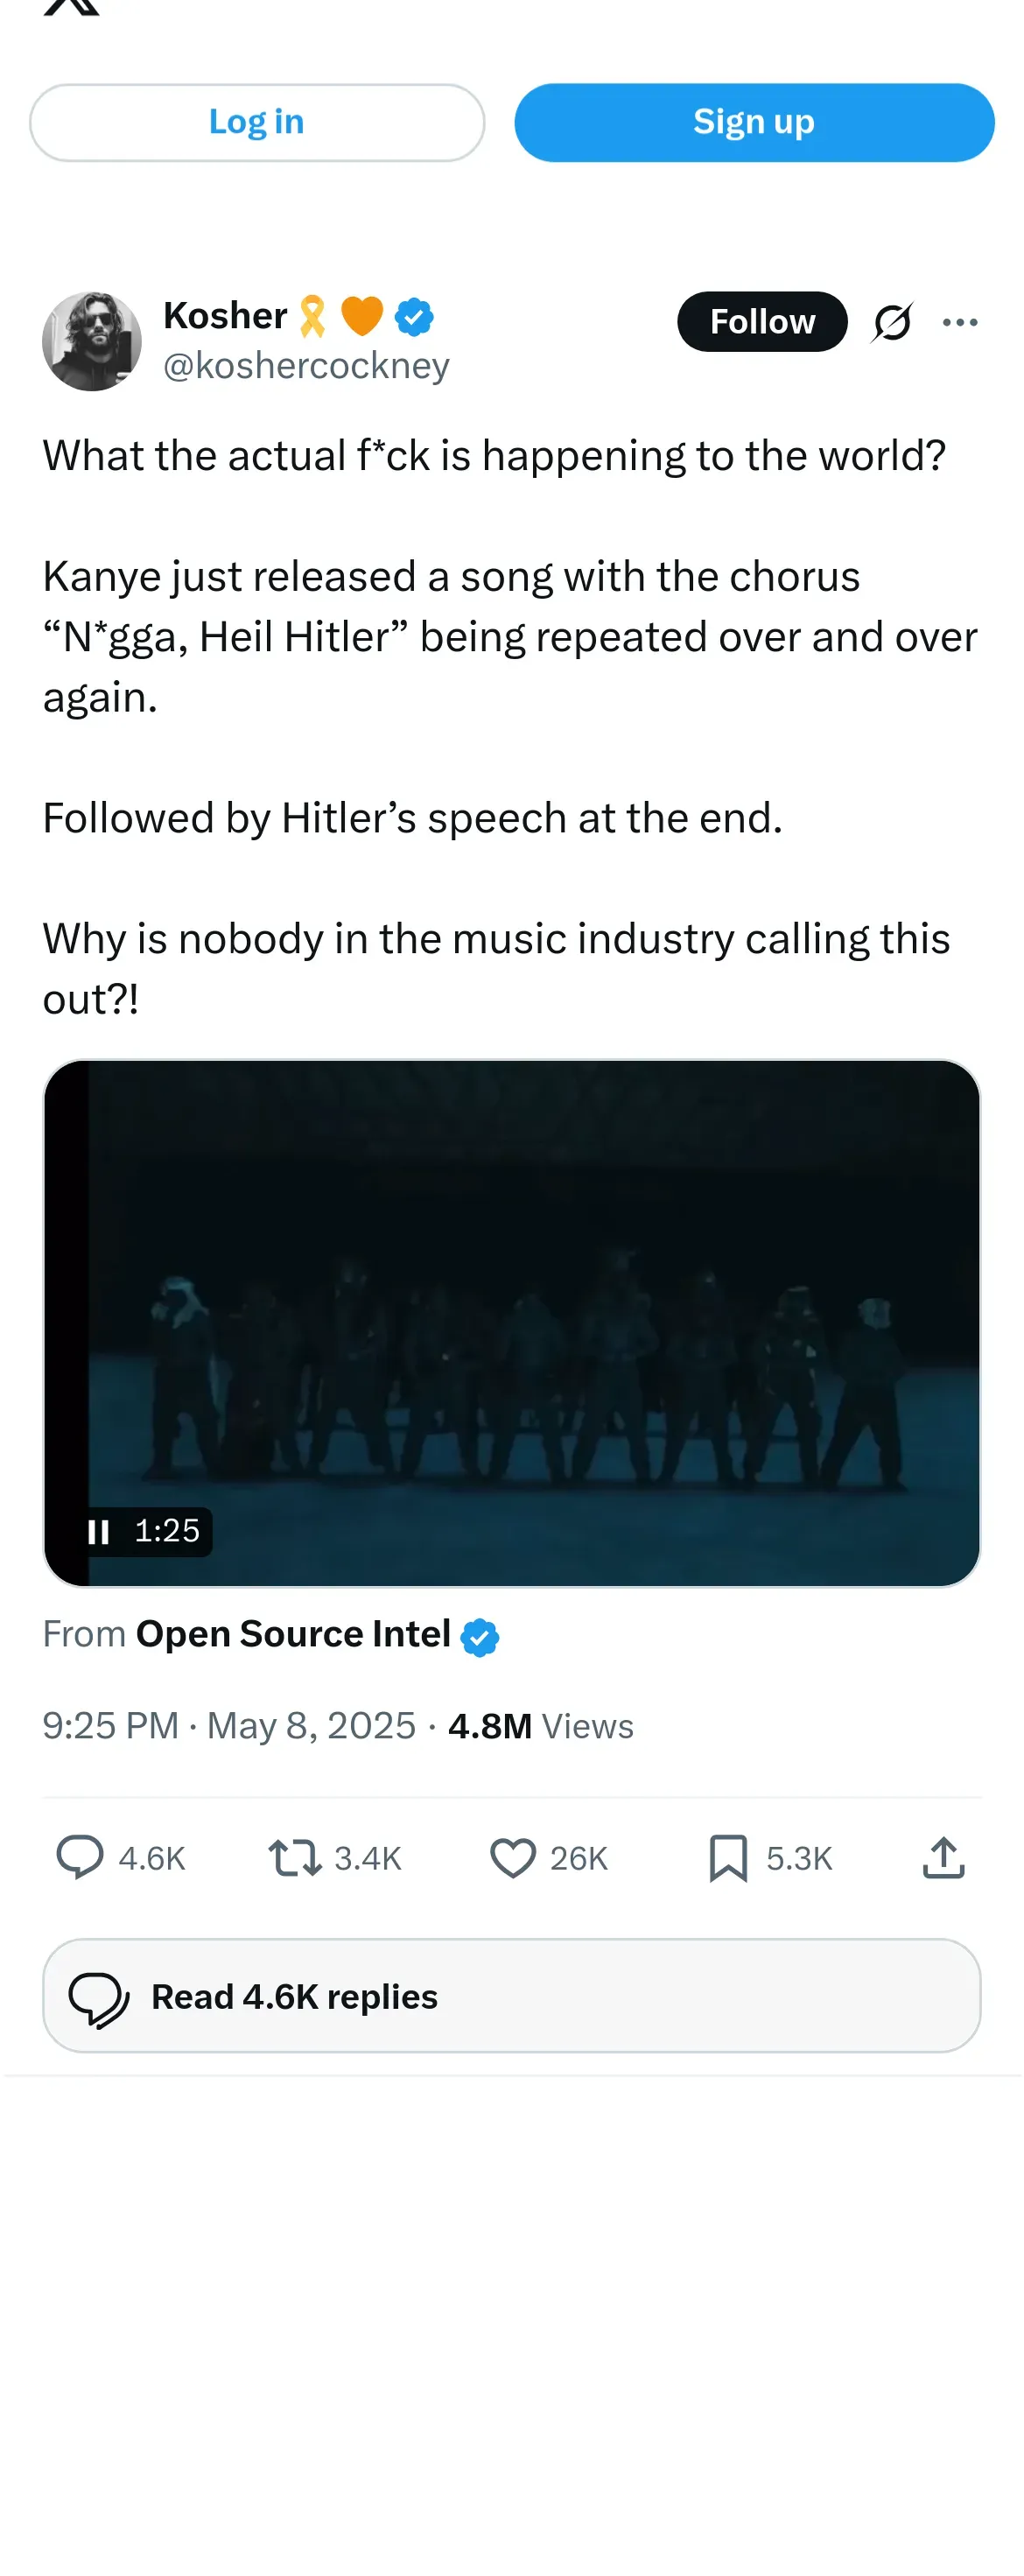
Task: Open the Open Source Intel source link
Action: click(x=293, y=1634)
